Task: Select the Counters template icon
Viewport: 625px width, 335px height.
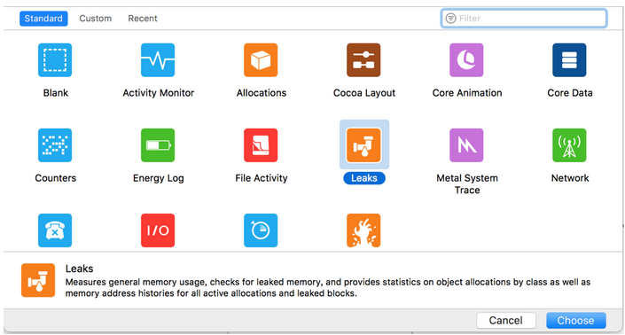Action: pos(55,145)
